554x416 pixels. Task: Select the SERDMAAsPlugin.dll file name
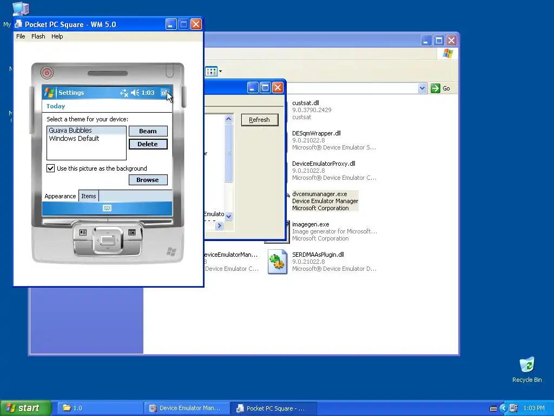click(x=318, y=255)
